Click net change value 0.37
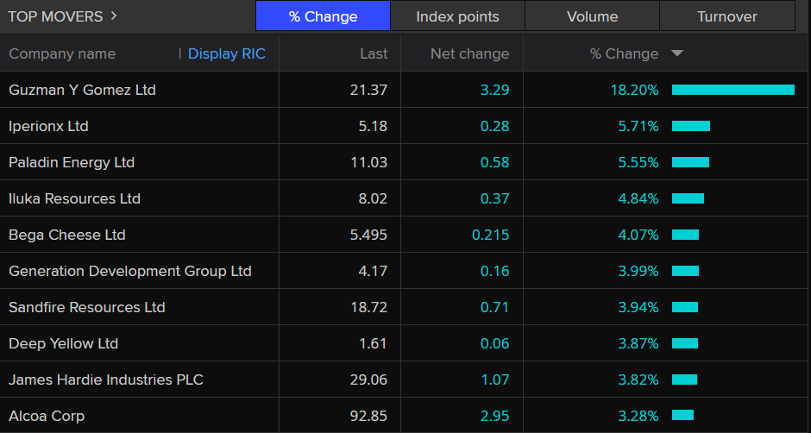811x433 pixels. [495, 198]
